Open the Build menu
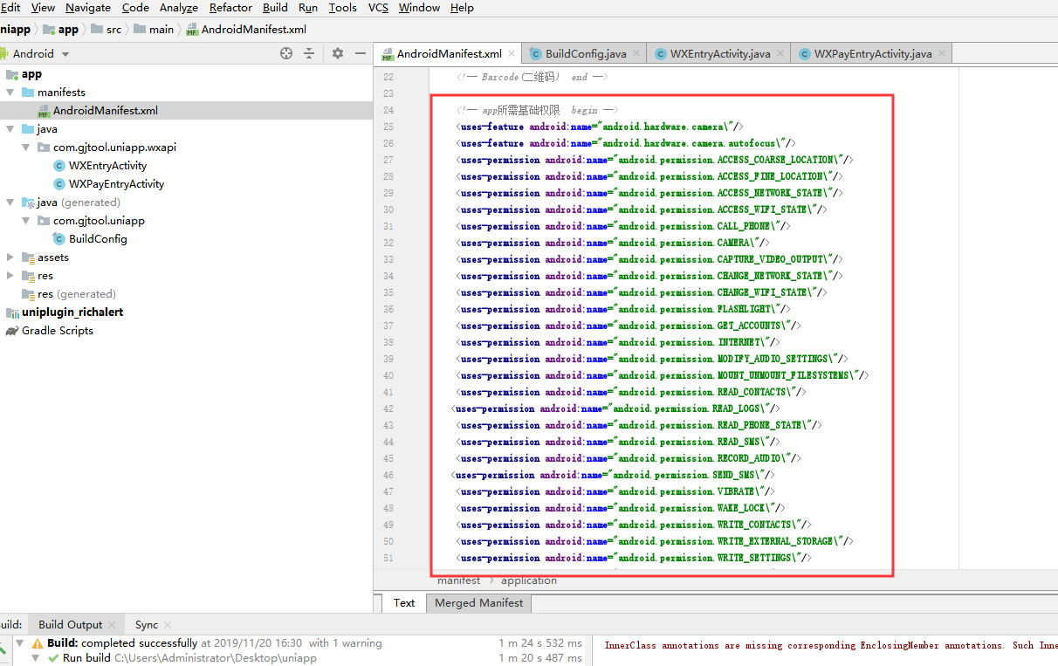This screenshot has width=1058, height=666. (275, 8)
